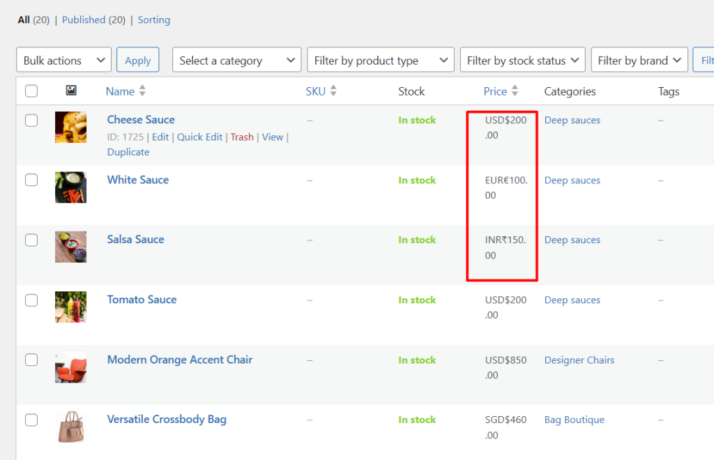
Task: Open the Sorting view tab
Action: tap(154, 20)
